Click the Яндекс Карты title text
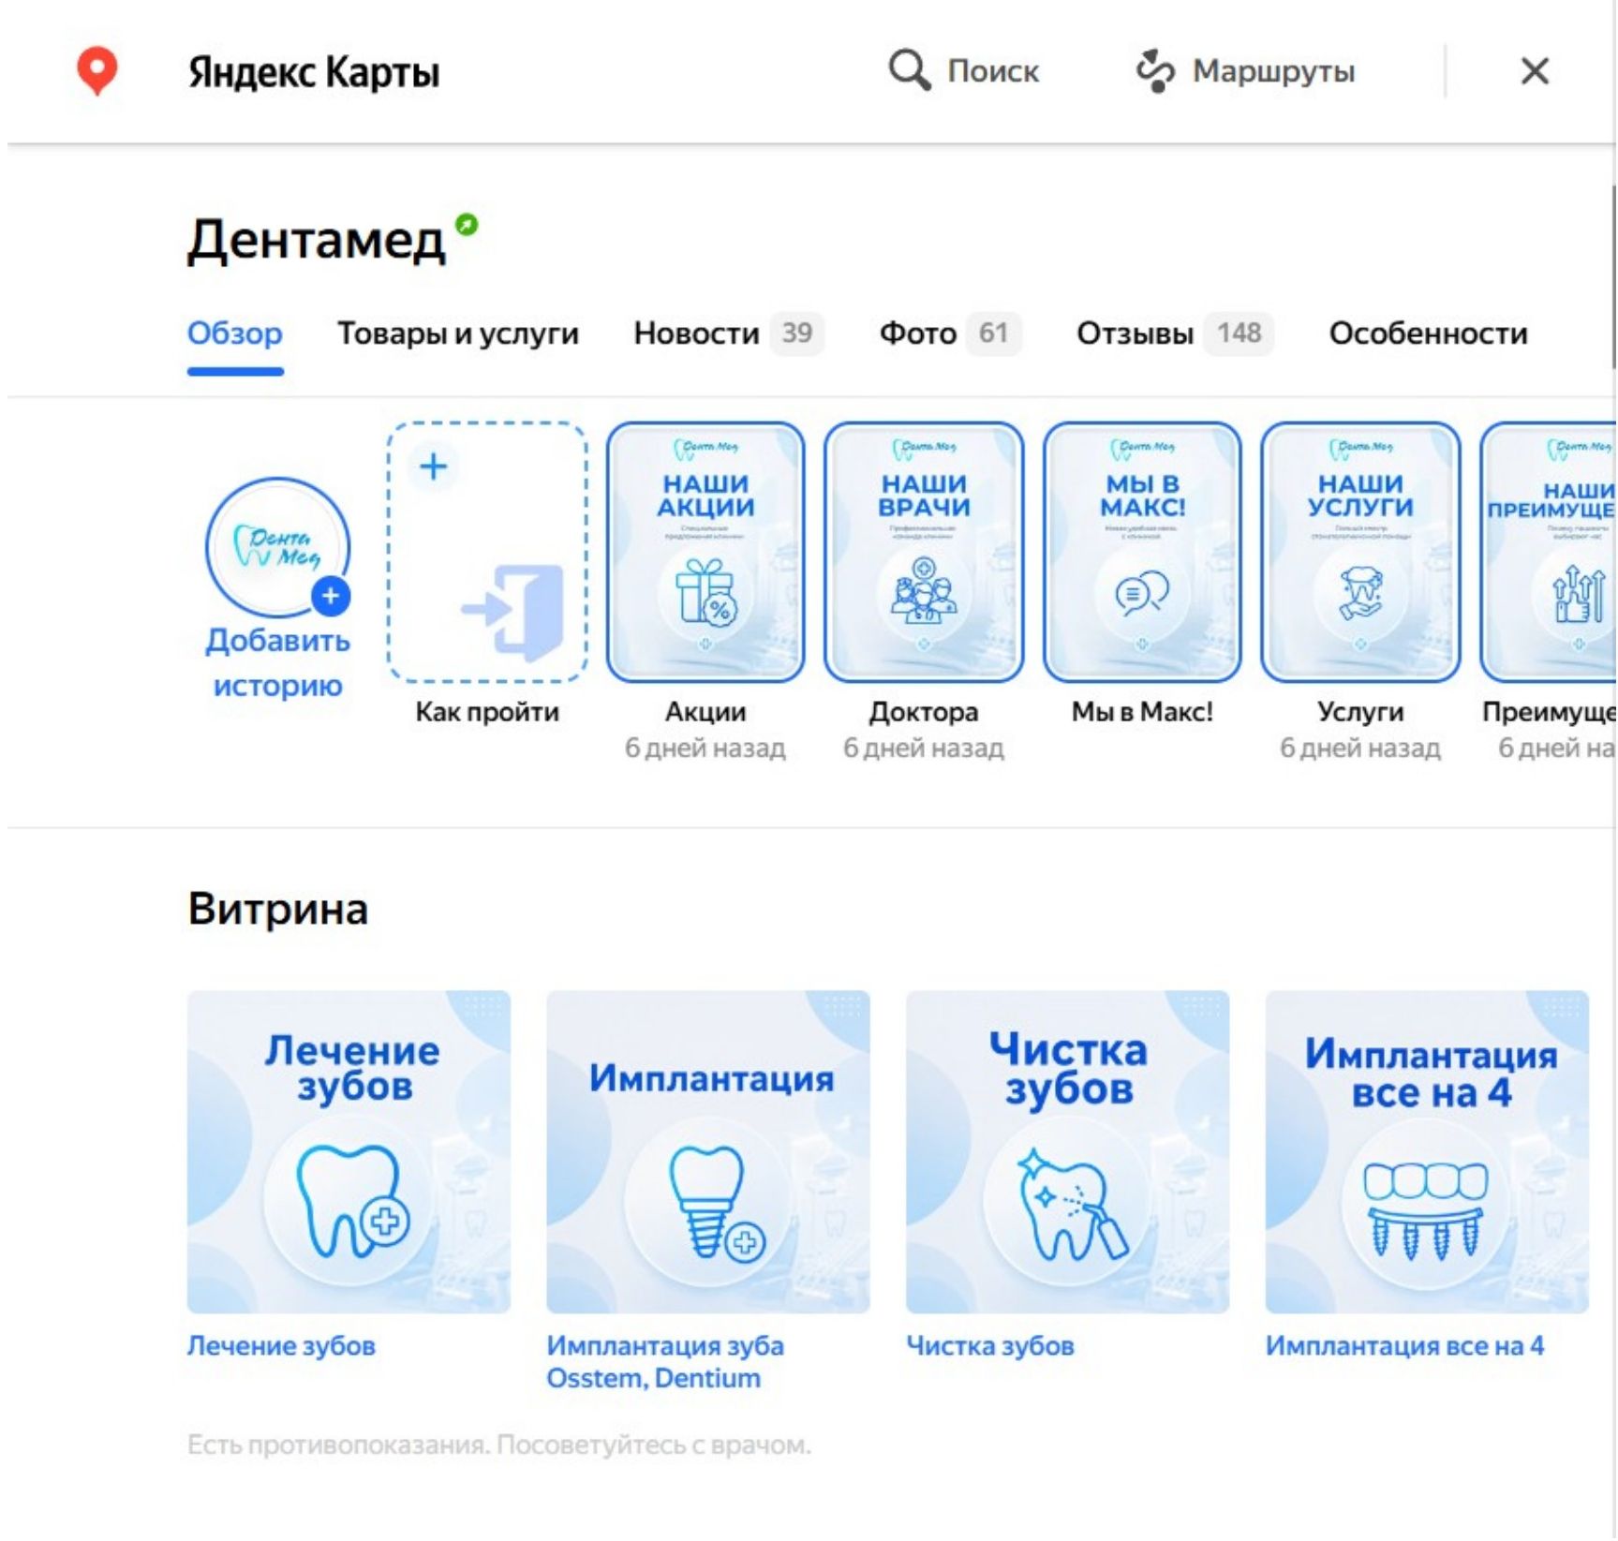The width and height of the screenshot is (1618, 1541). tap(314, 72)
